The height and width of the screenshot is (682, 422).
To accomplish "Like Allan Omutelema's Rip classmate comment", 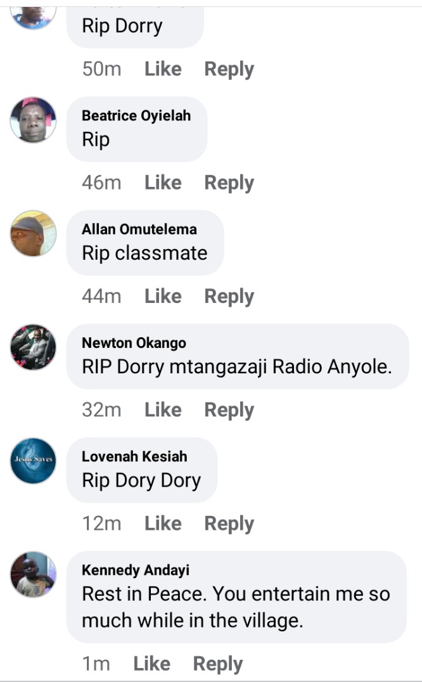I will (163, 296).
